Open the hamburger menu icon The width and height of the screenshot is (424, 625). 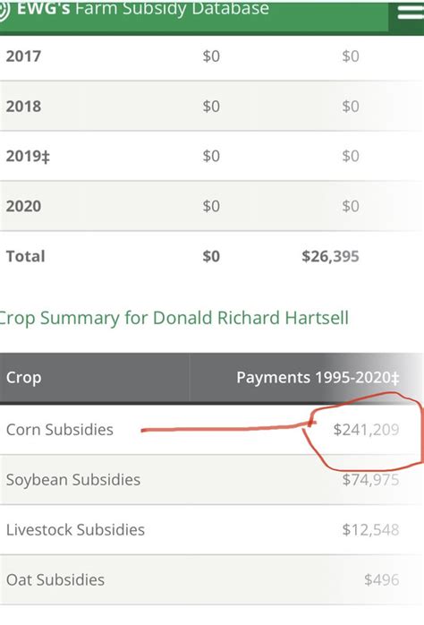(410, 12)
